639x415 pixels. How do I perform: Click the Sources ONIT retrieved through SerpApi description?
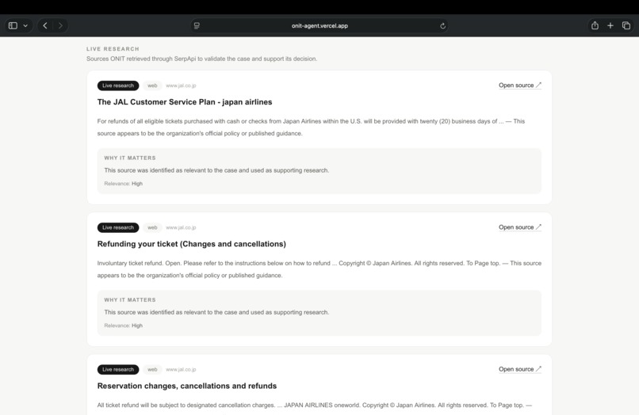[x=201, y=59]
